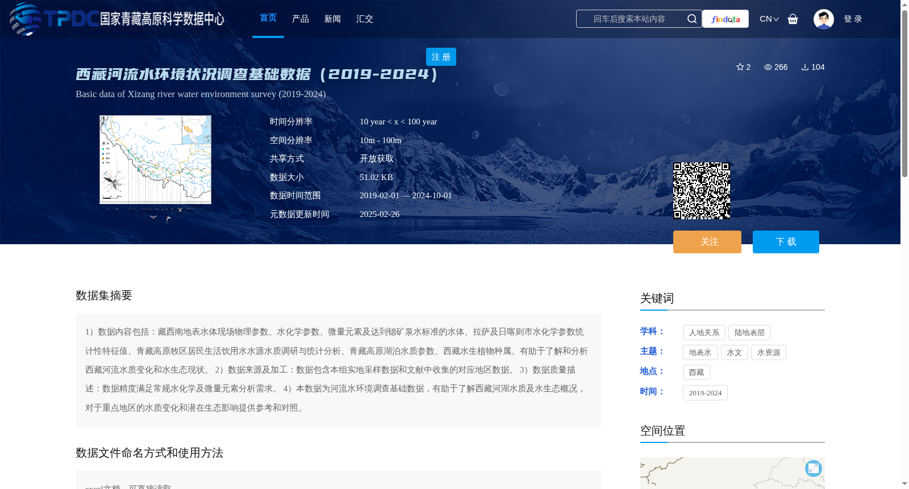909x489 pixels.
Task: Click the dataset QR code
Action: point(702,191)
